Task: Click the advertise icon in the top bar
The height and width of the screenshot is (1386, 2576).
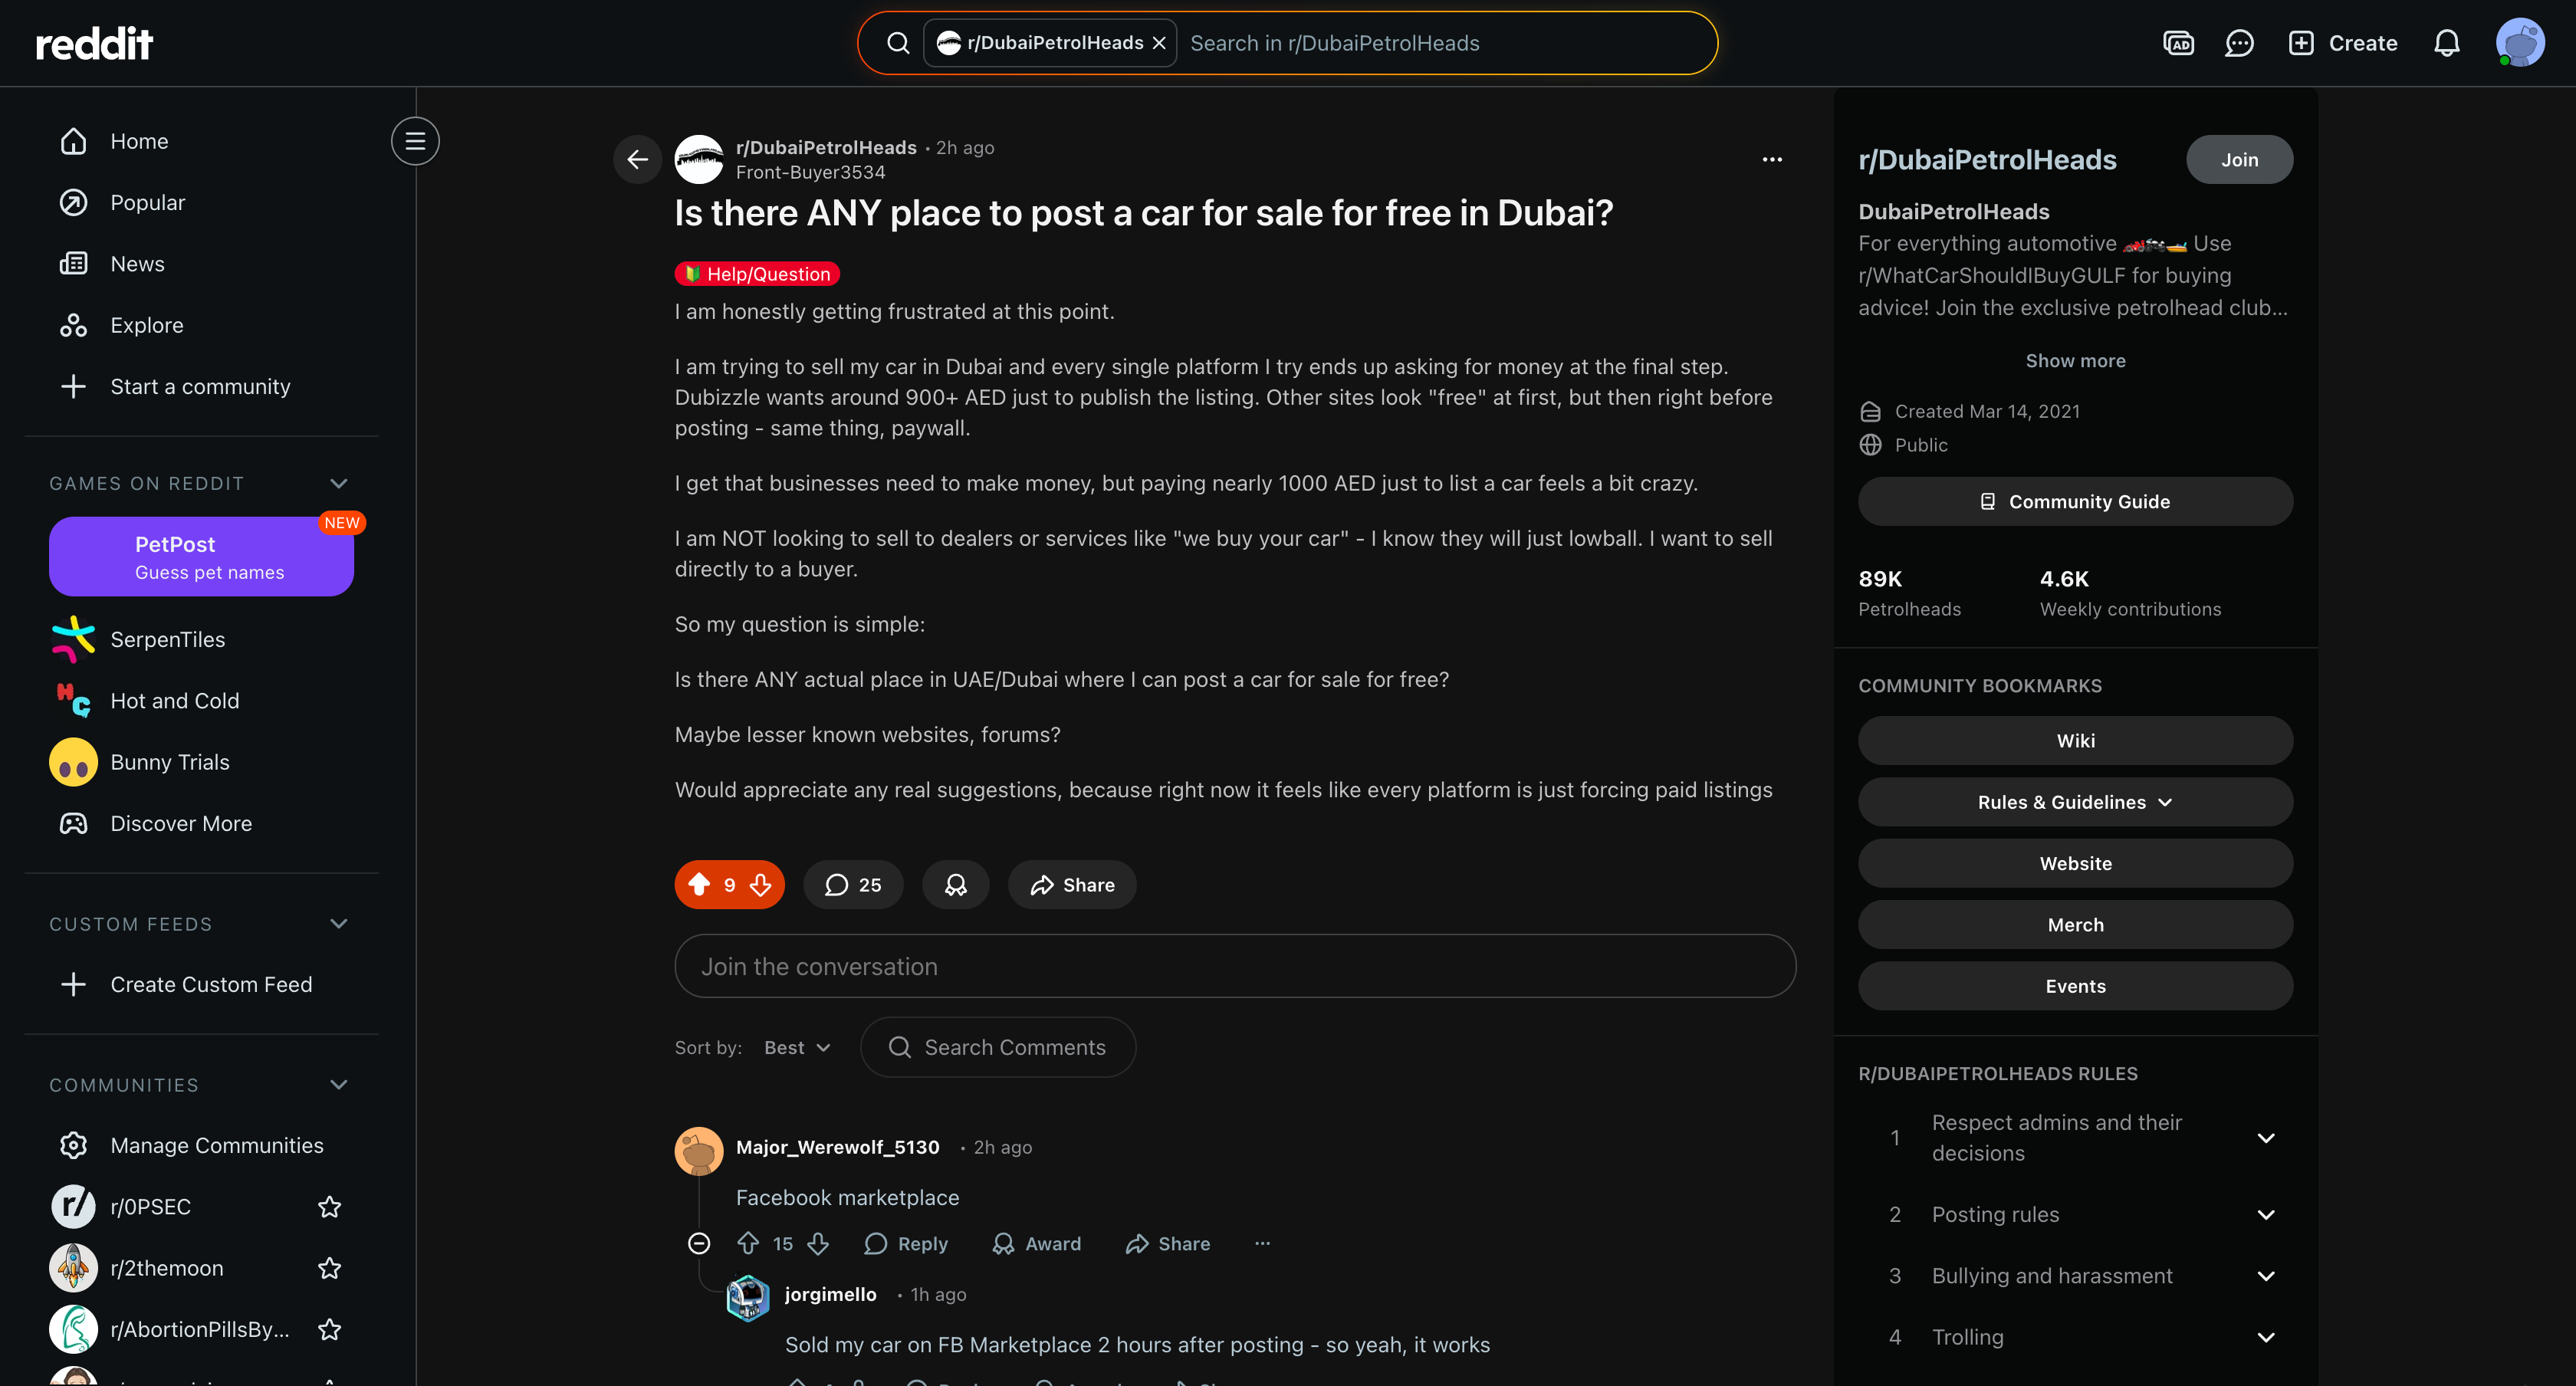Action: tap(2178, 43)
